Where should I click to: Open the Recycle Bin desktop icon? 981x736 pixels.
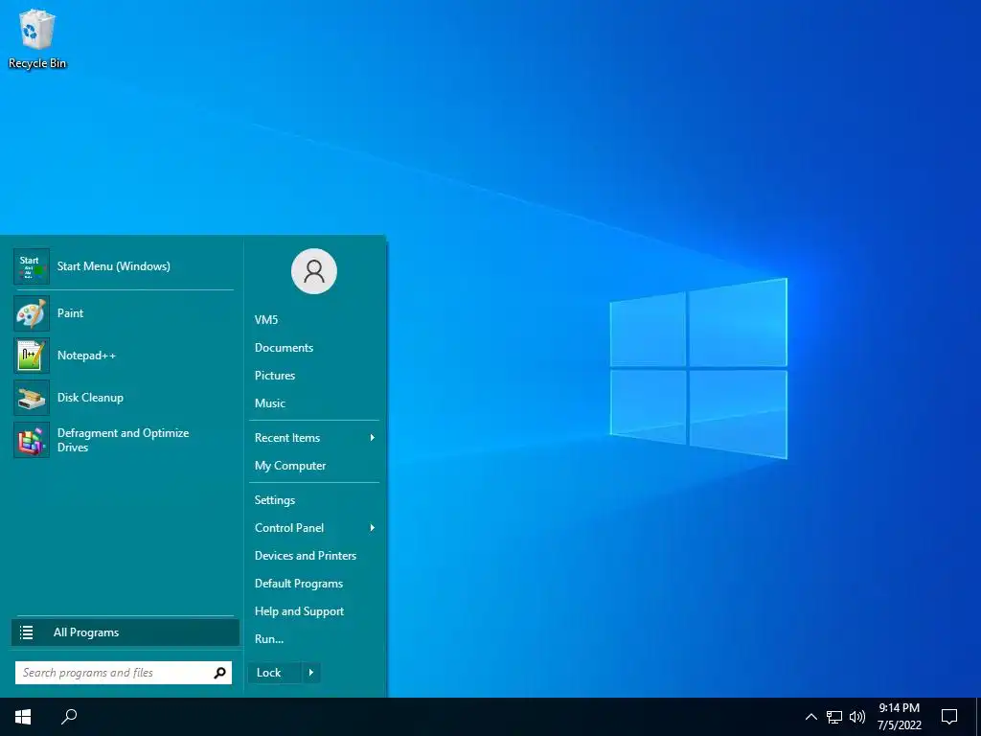(x=37, y=38)
